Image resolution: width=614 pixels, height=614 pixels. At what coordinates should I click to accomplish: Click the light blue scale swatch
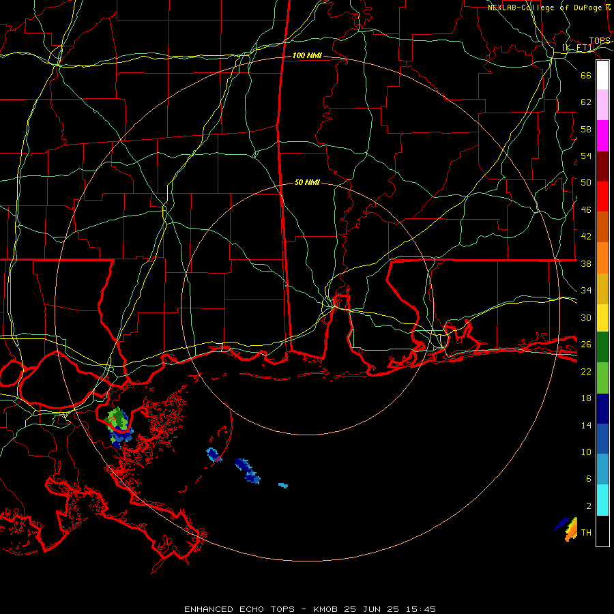click(x=602, y=469)
